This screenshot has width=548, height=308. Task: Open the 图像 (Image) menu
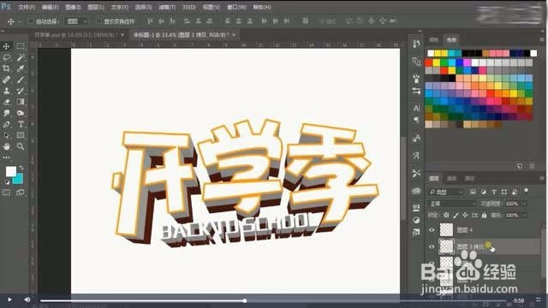point(73,7)
